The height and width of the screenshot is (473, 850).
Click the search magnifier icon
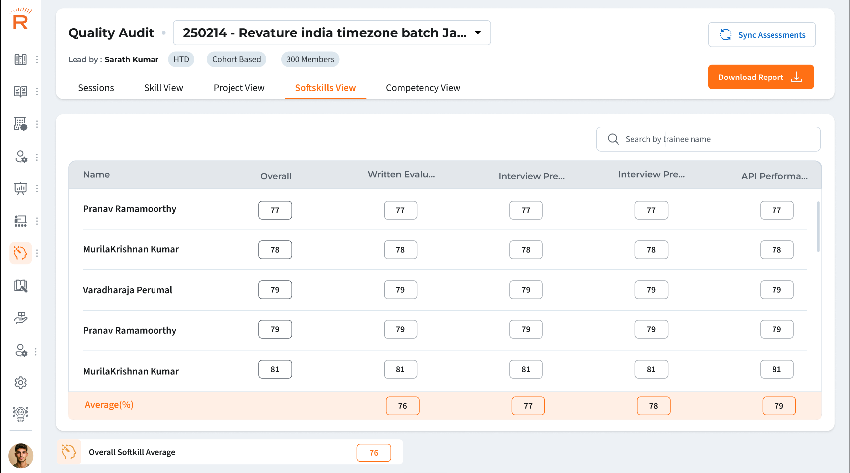coord(613,139)
